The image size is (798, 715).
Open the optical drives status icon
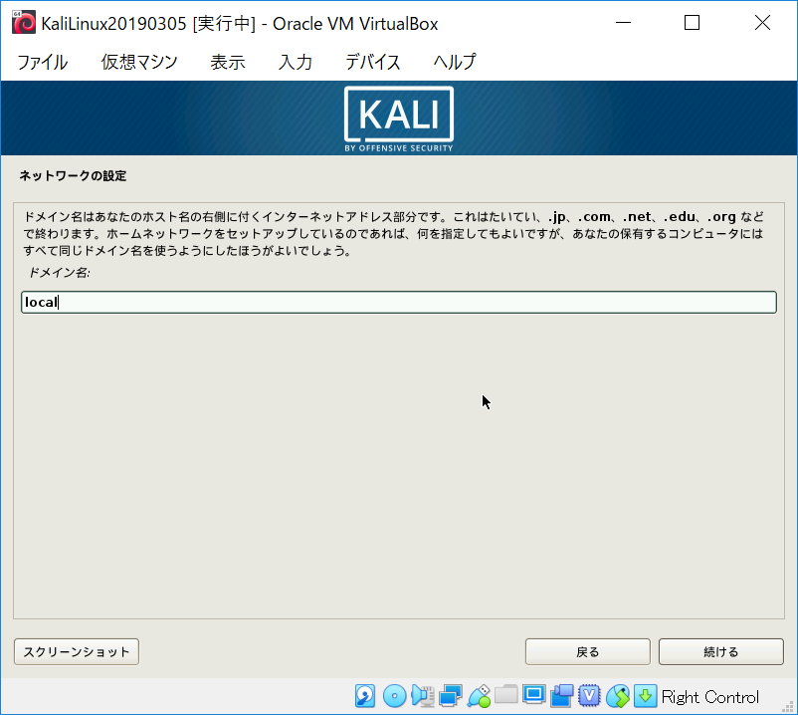395,696
